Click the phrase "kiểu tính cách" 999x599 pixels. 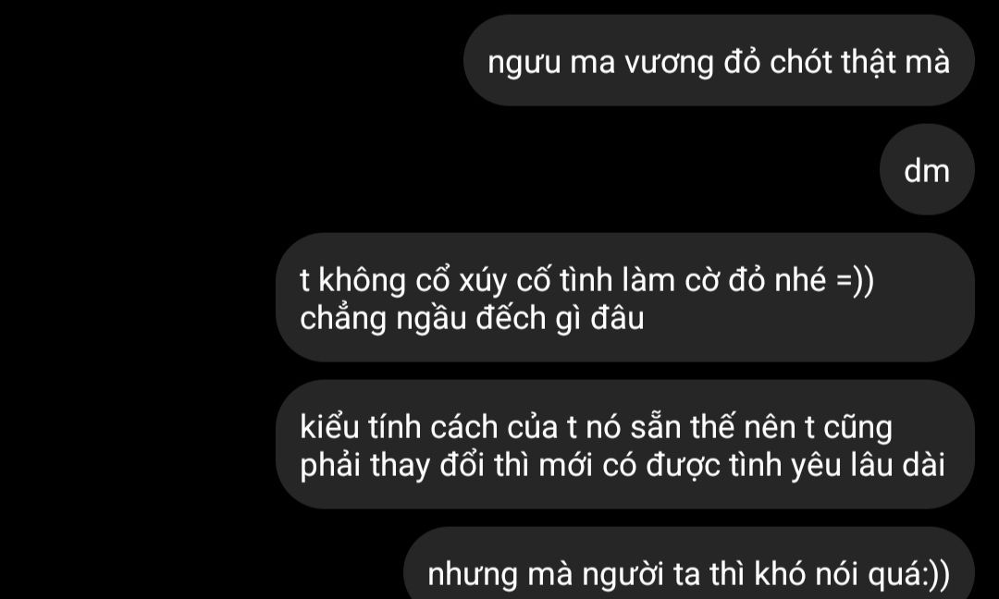pos(399,427)
